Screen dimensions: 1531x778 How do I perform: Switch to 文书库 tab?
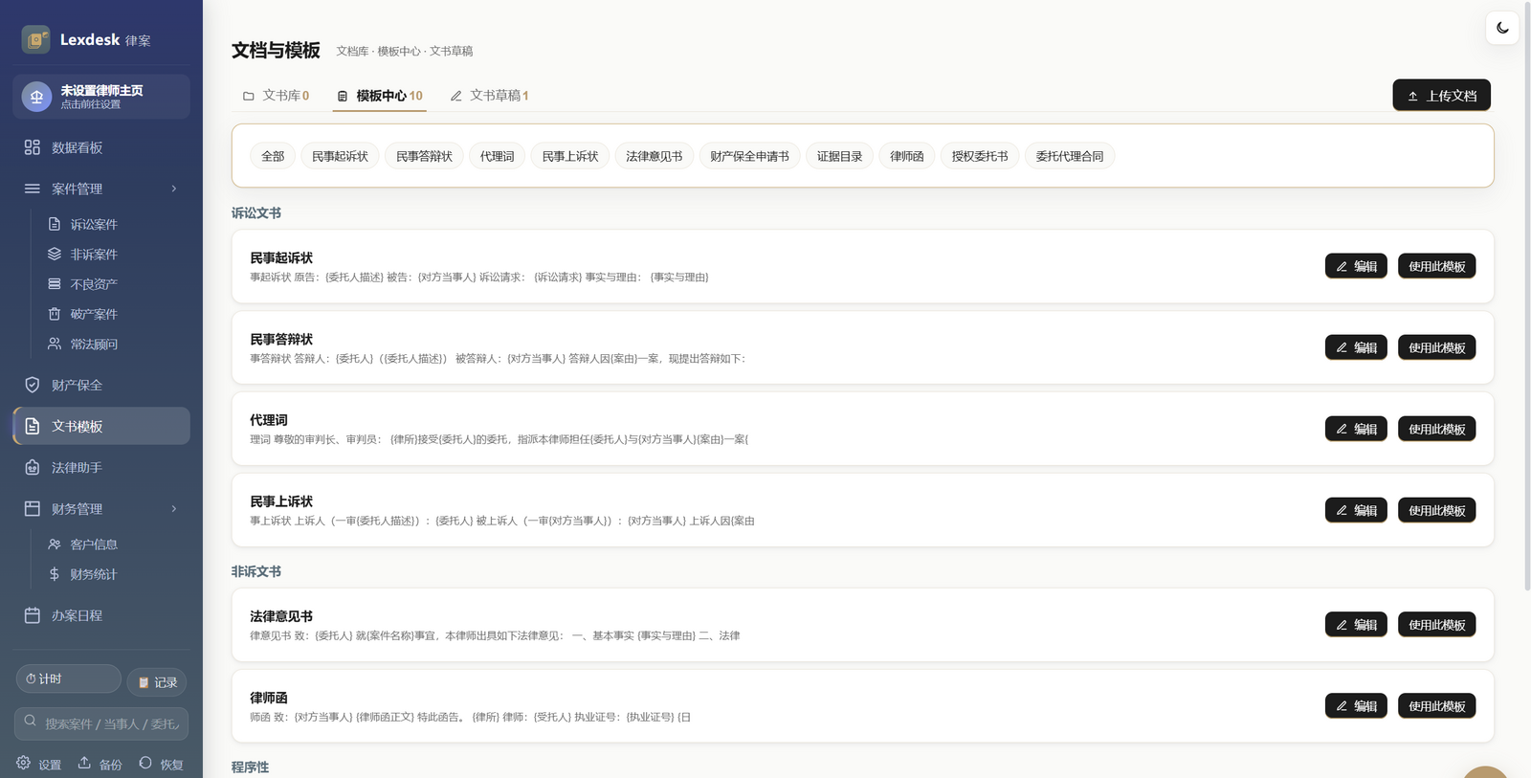coord(276,96)
